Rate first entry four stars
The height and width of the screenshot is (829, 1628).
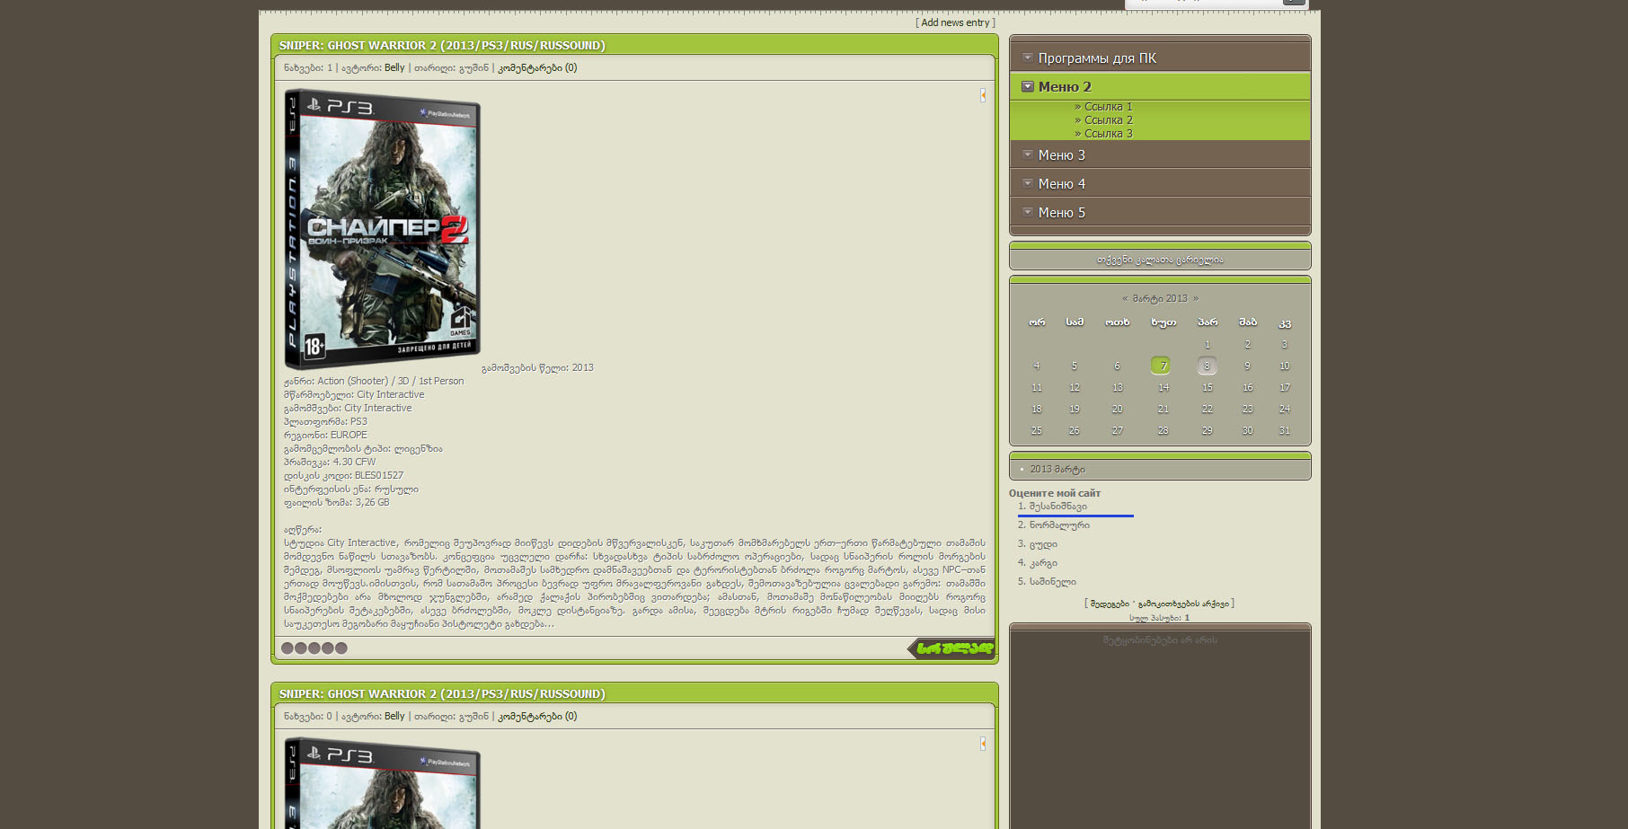point(328,648)
